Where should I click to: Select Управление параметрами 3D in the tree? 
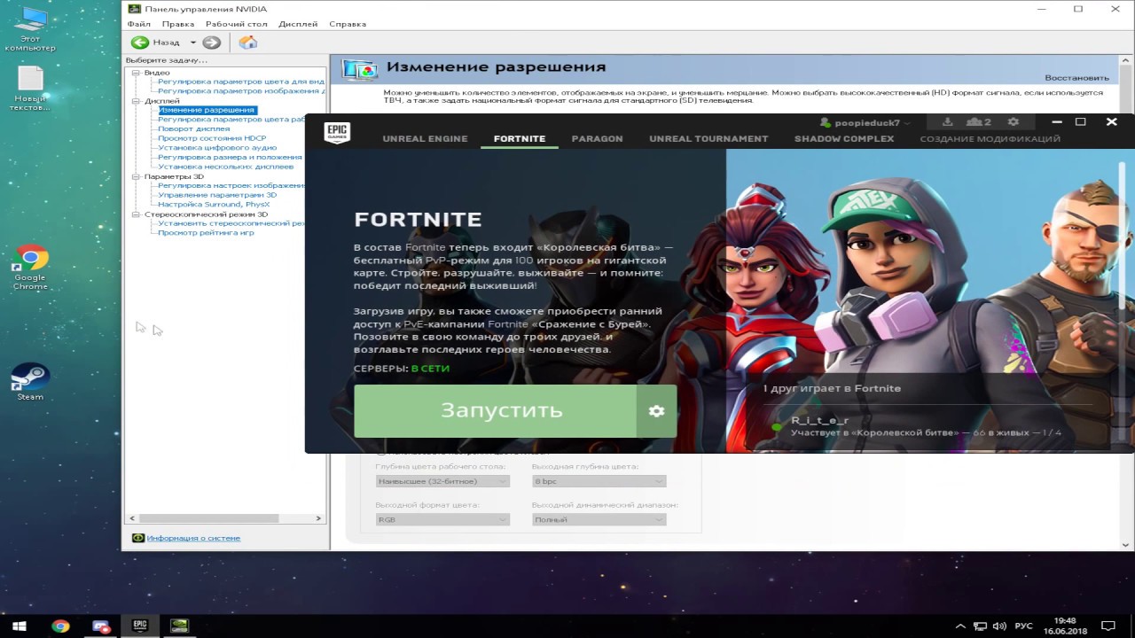[x=217, y=195]
